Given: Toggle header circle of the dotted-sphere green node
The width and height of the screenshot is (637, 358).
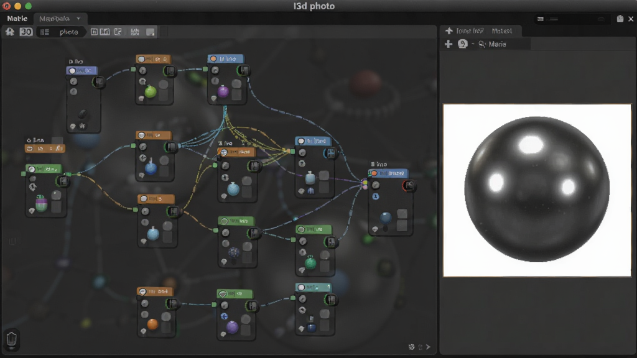Looking at the screenshot, I should point(224,221).
